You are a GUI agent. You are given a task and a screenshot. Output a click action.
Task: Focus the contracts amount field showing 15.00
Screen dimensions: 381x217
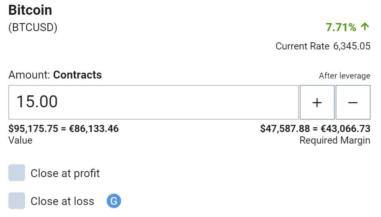(153, 103)
